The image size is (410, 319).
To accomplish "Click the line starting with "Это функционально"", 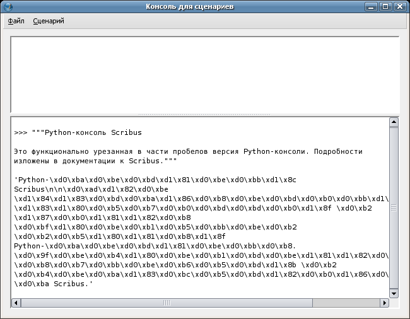I will pyautogui.click(x=188, y=151).
